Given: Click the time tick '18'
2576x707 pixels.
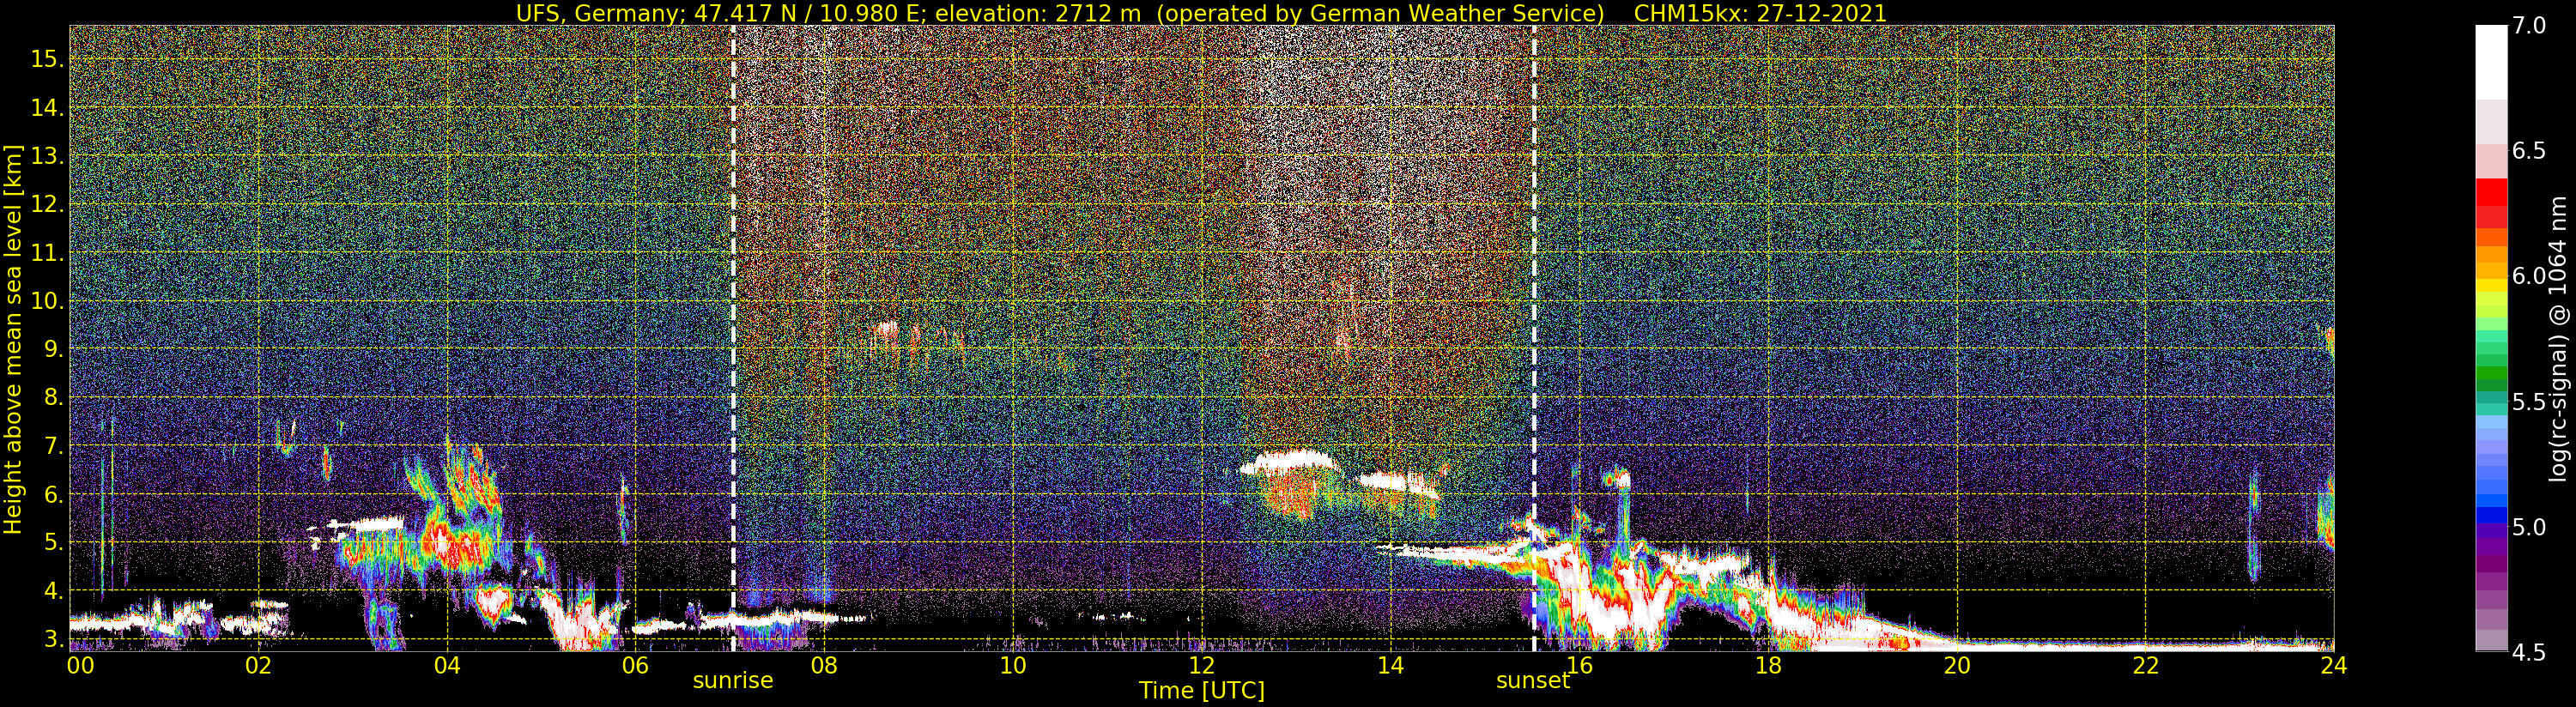Looking at the screenshot, I should (1767, 664).
